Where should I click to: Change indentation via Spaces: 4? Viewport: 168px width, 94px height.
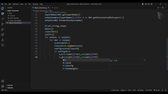pyautogui.click(x=123, y=90)
